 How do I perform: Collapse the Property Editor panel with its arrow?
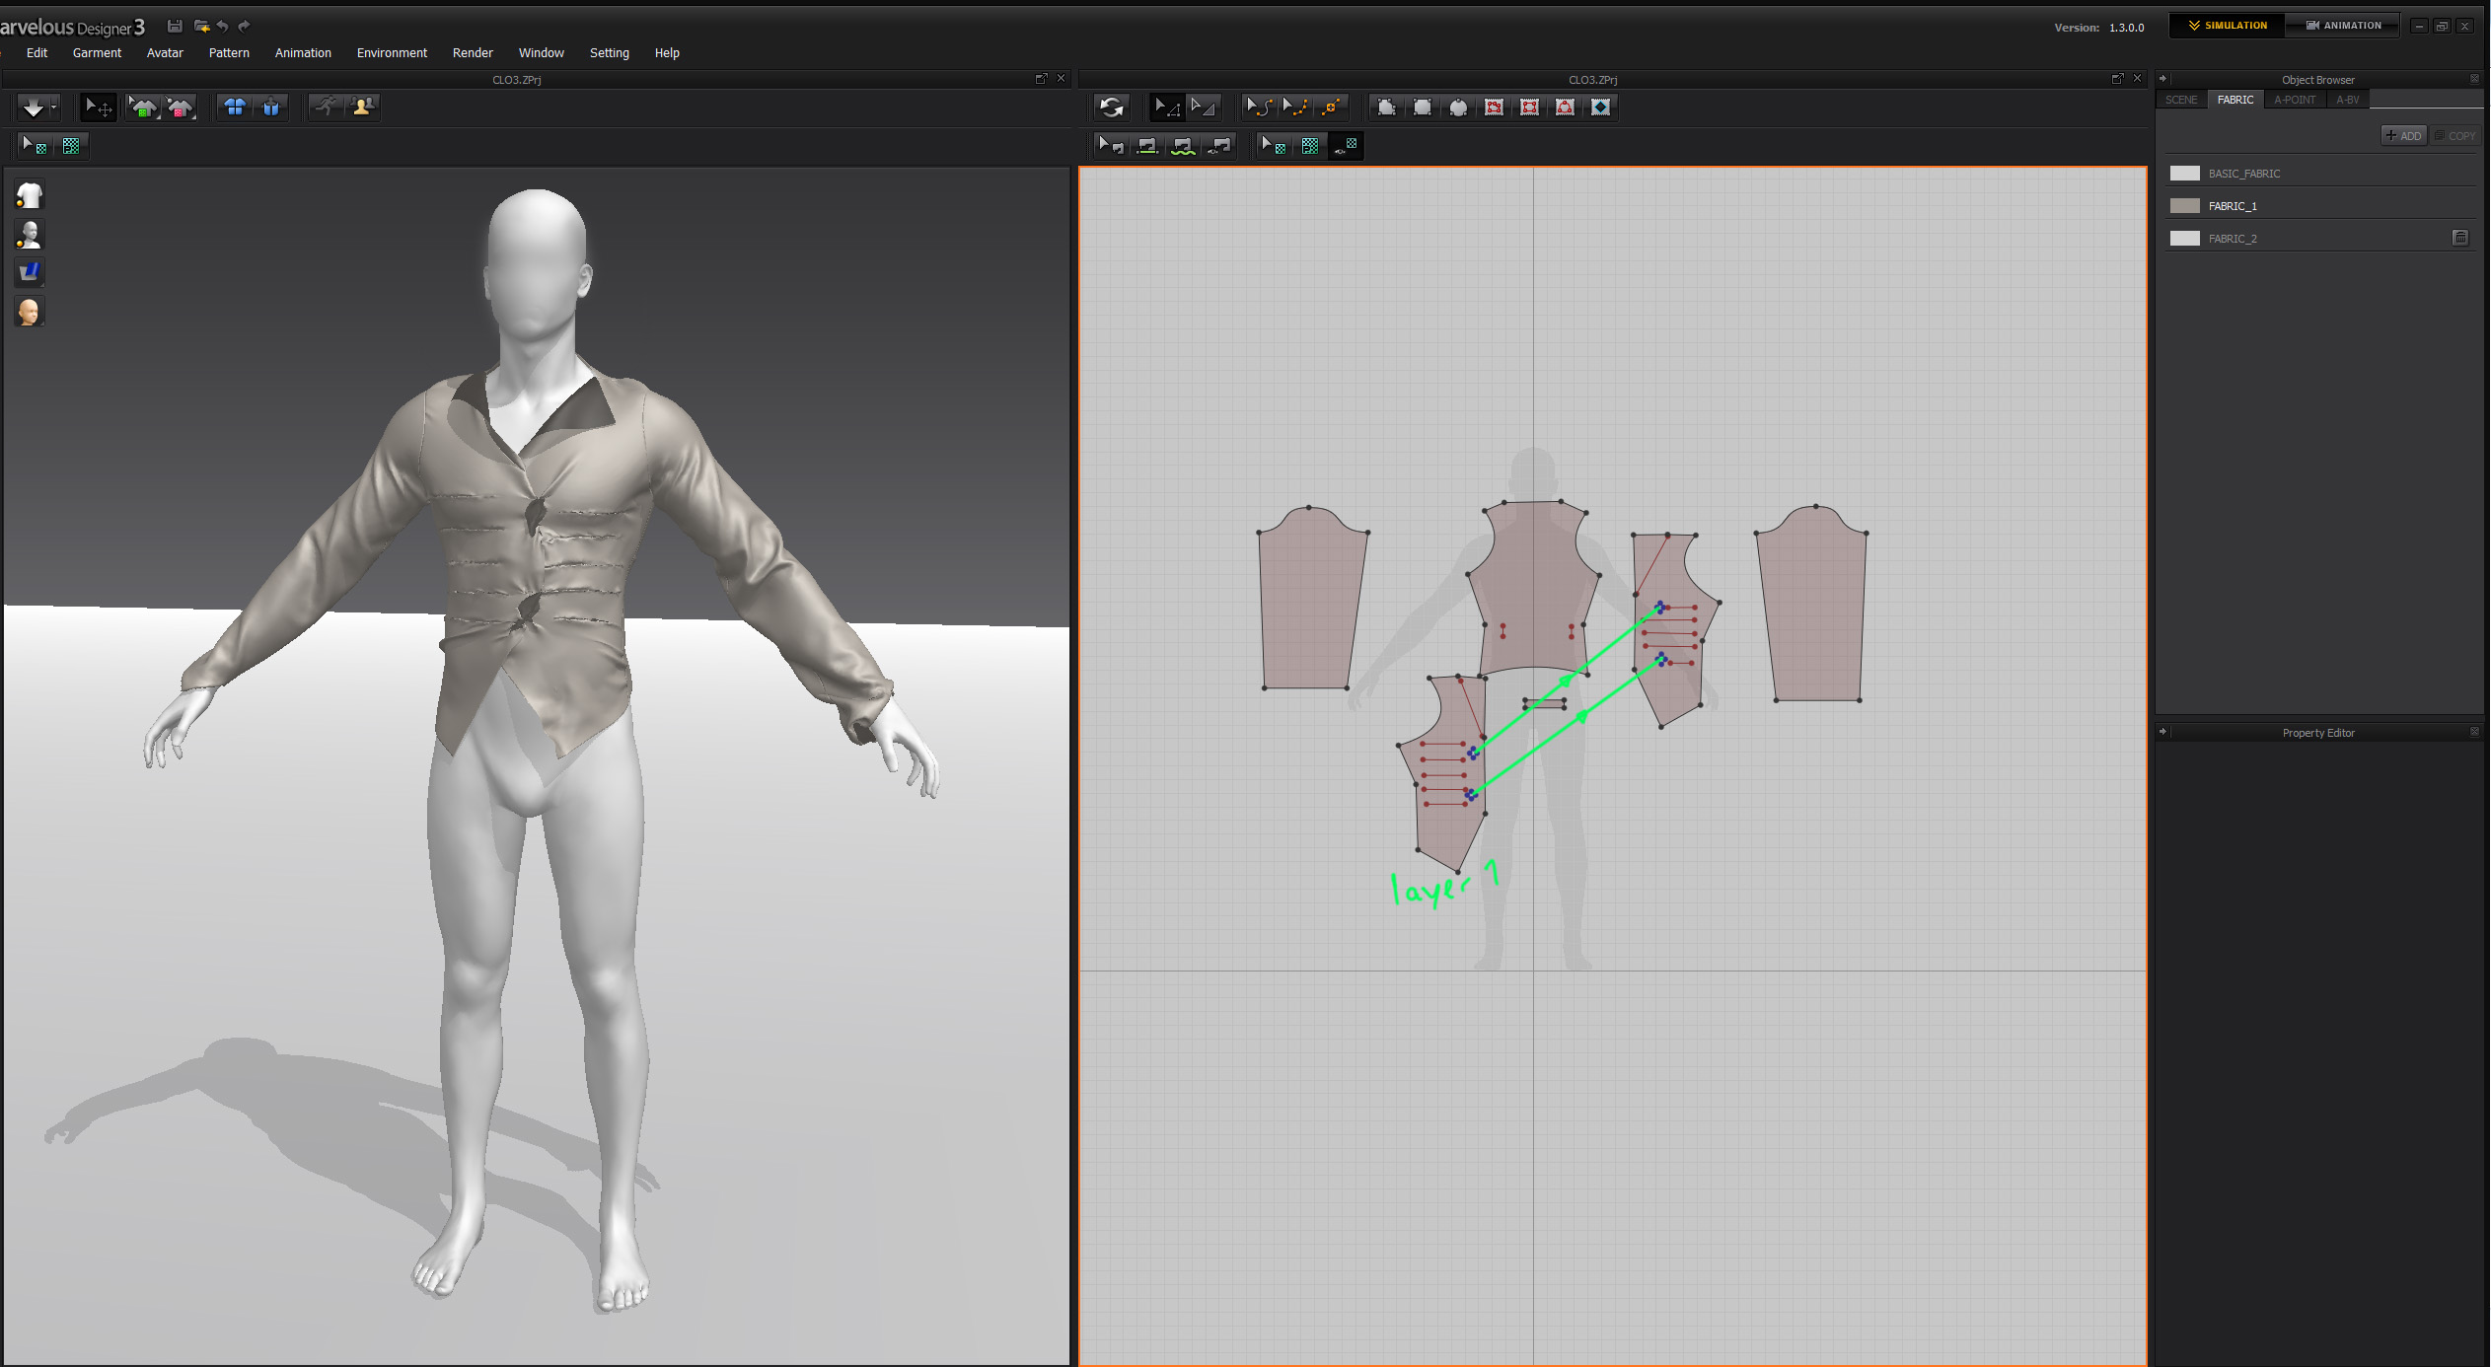pos(2162,732)
